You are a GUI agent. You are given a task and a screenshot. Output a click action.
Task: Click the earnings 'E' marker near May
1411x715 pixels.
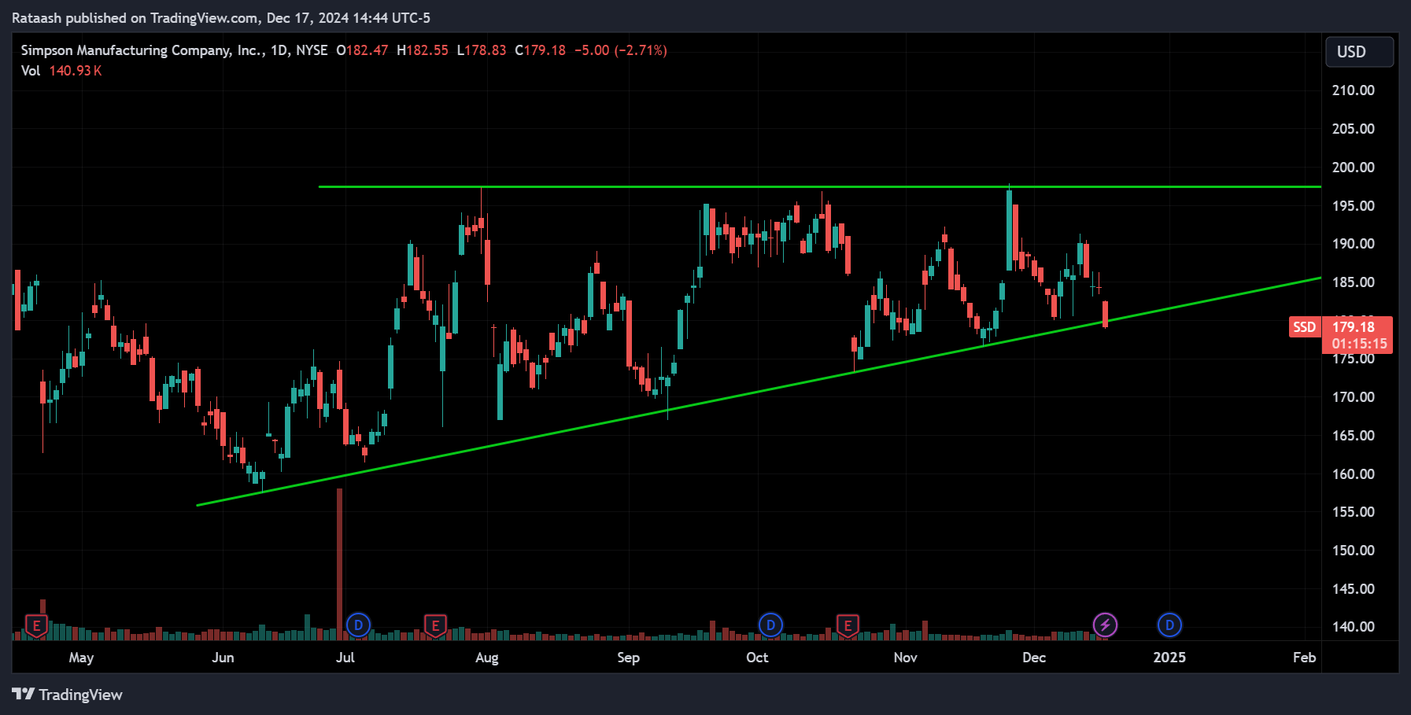click(36, 626)
